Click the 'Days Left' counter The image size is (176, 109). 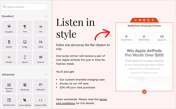tap(162, 38)
